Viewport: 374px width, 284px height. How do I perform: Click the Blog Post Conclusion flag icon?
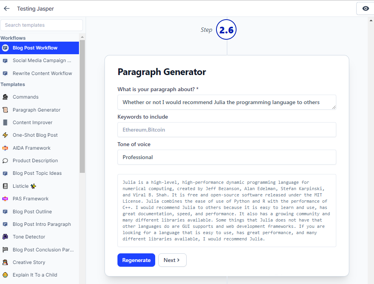pyautogui.click(x=5, y=250)
